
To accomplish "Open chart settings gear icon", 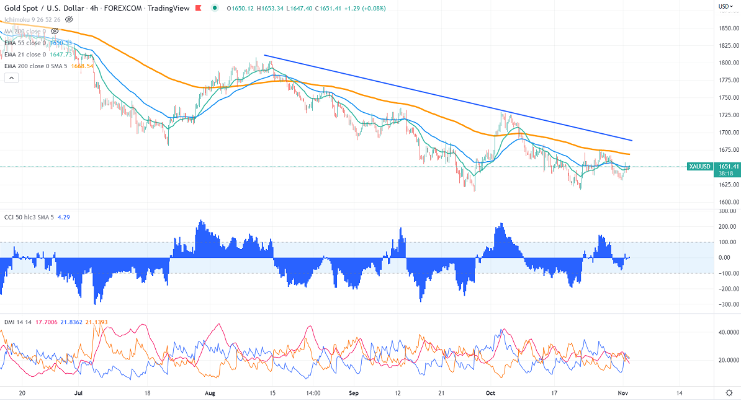I will 729,392.
